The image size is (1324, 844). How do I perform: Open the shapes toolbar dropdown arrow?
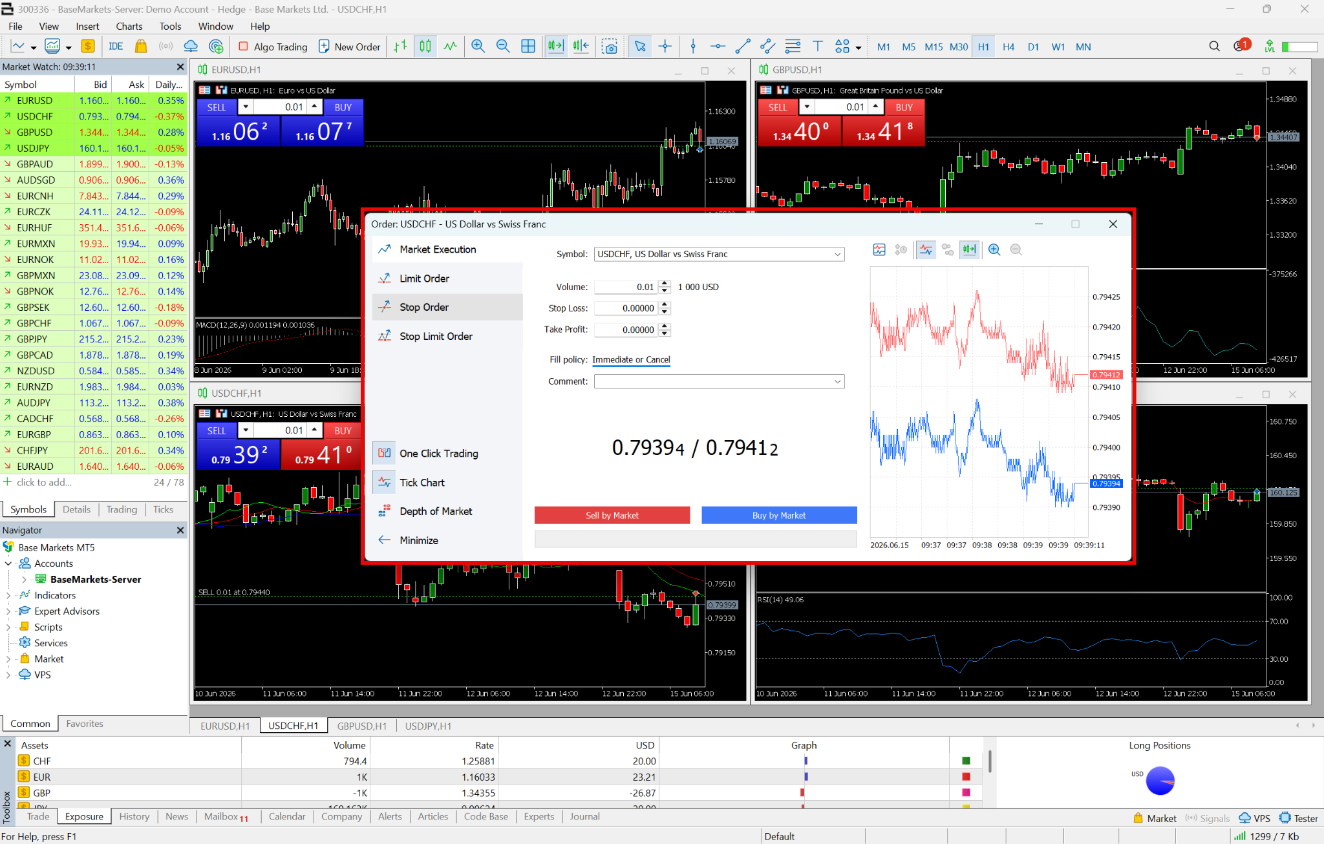(x=859, y=47)
